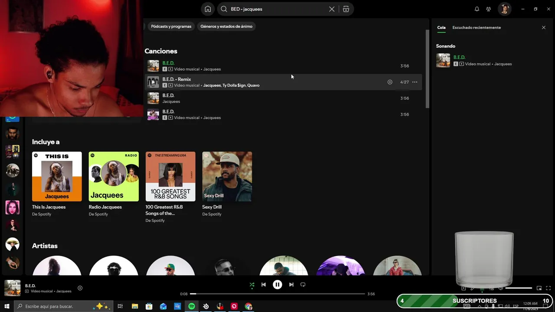Pause the current song
Screen dimensions: 555x312
[277, 285]
